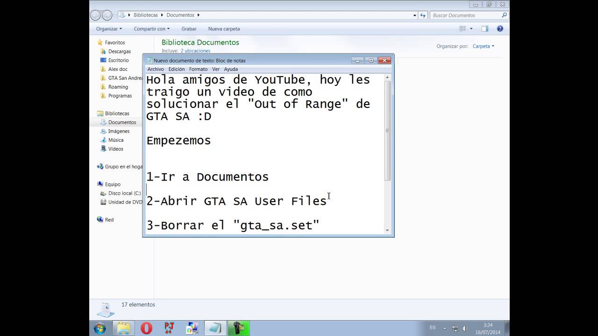Open Notepad Formato menu

198,69
